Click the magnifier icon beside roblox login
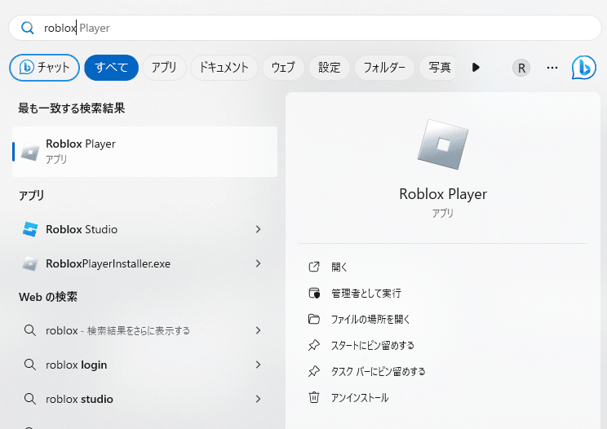The image size is (607, 429). tap(30, 365)
